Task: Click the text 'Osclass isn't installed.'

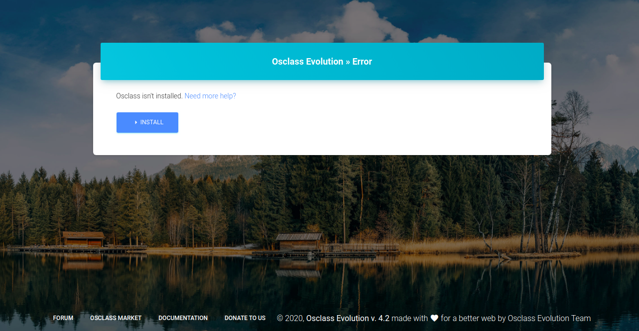Action: [149, 96]
